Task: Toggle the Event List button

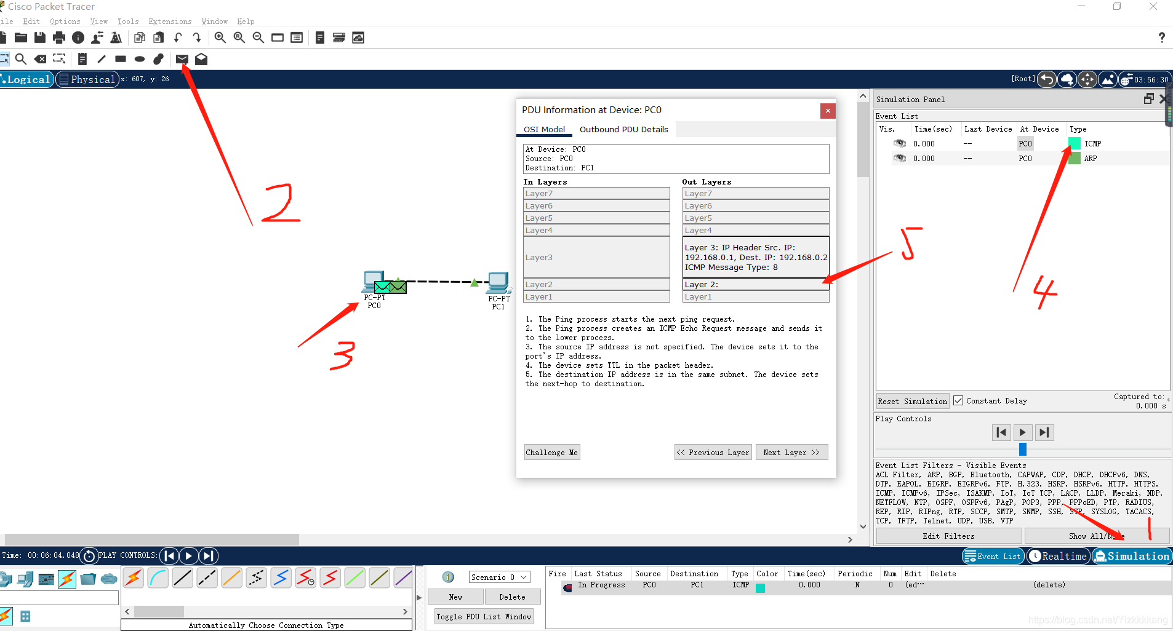Action: click(x=993, y=556)
